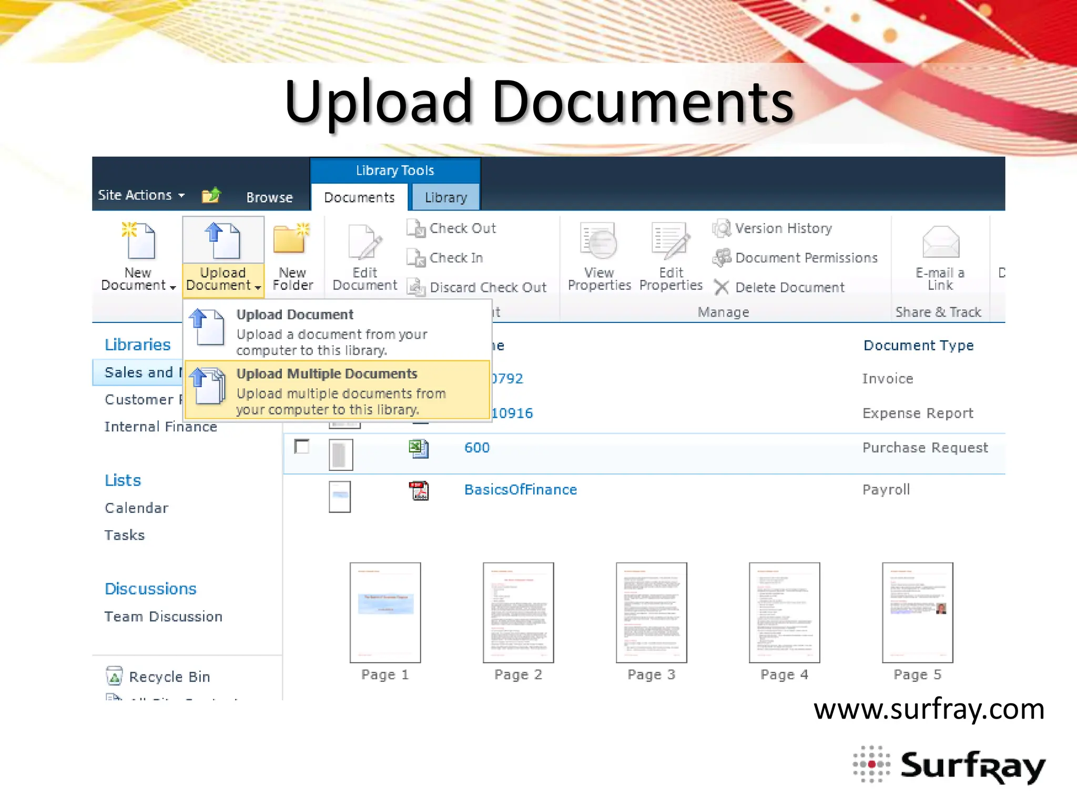Click Discard Check Out

(477, 287)
